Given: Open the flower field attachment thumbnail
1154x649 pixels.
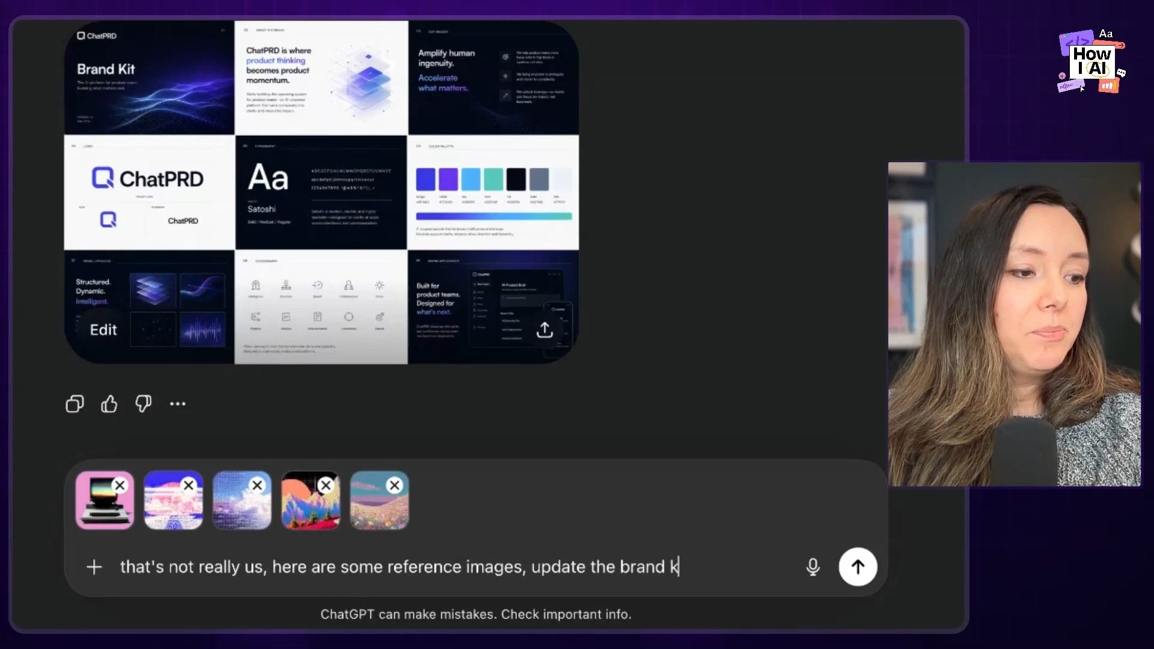Looking at the screenshot, I should click(x=376, y=510).
